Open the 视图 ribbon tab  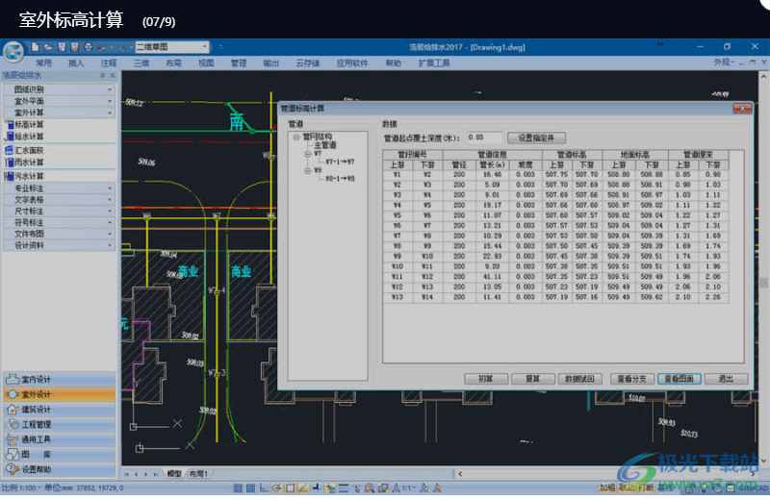(x=206, y=62)
